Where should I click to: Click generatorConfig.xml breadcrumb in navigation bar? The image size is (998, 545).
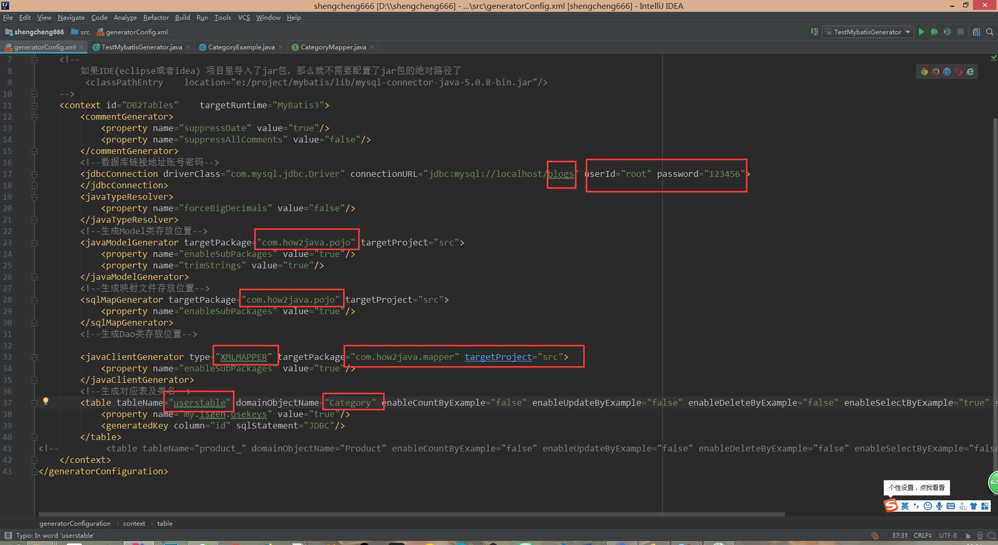pos(133,32)
